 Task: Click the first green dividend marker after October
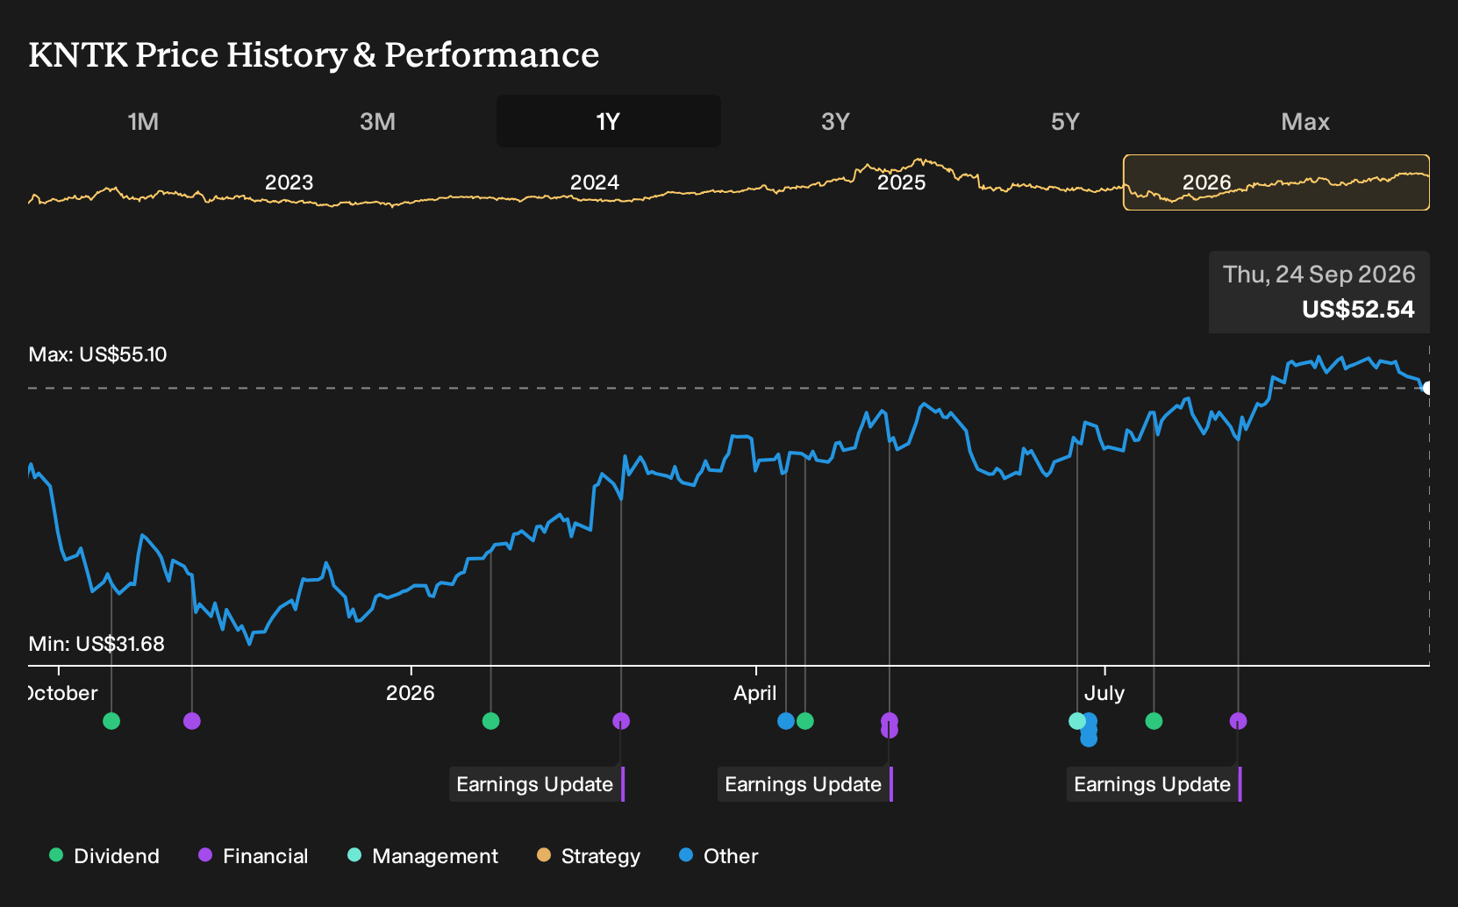coord(111,721)
